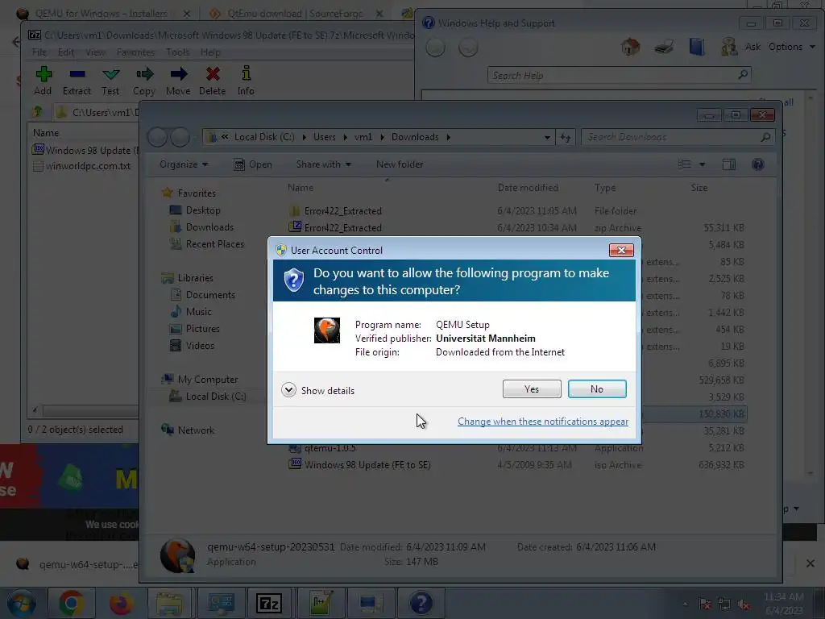Click Open in the Explorer toolbar
This screenshot has width=825, height=619.
253,164
